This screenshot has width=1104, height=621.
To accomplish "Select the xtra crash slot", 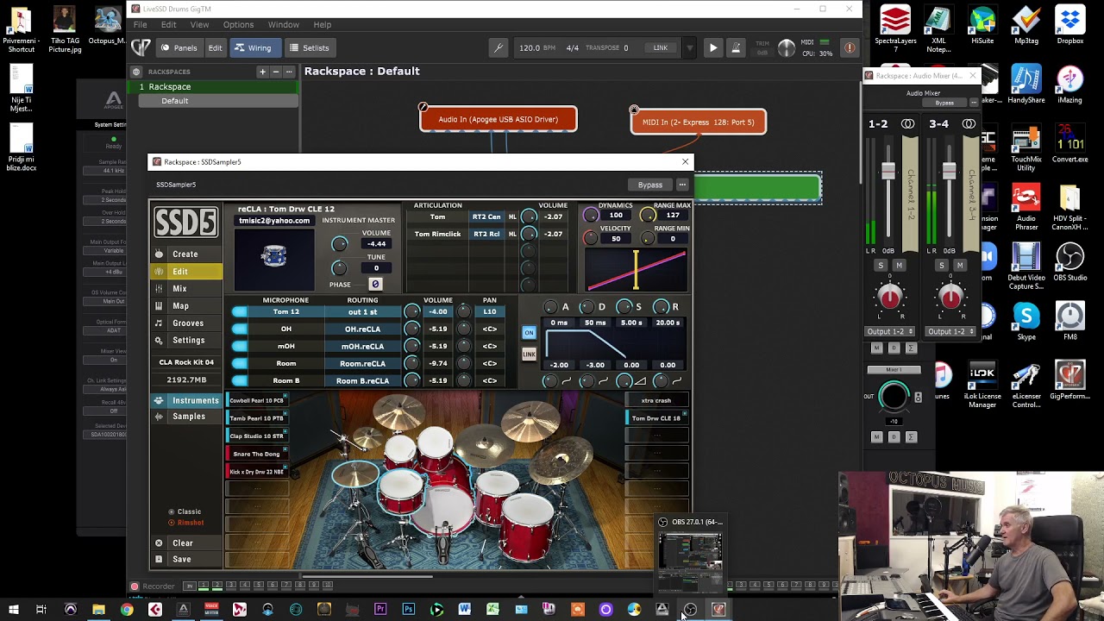I will [x=656, y=400].
